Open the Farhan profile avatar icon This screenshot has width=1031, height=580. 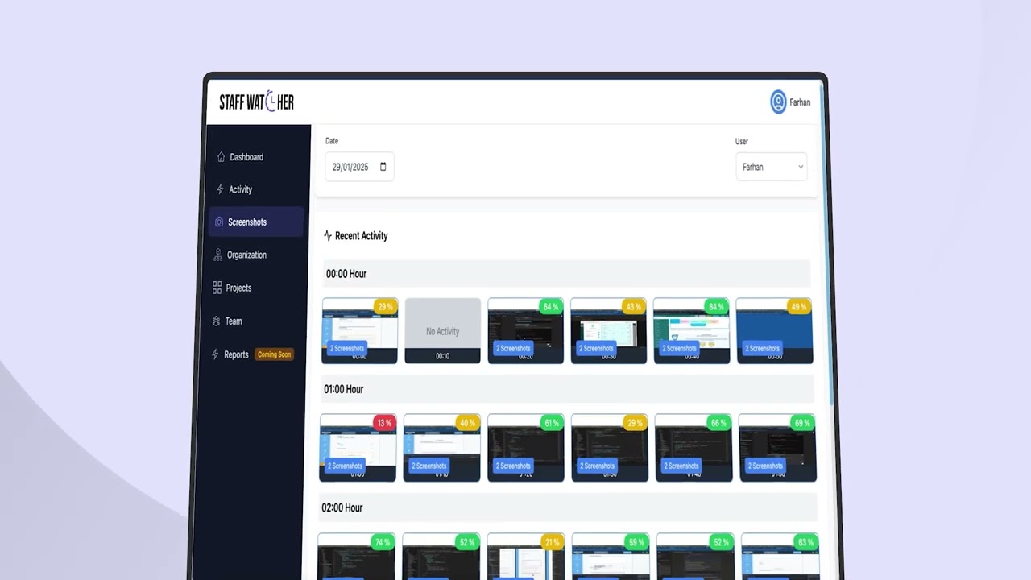tap(778, 102)
